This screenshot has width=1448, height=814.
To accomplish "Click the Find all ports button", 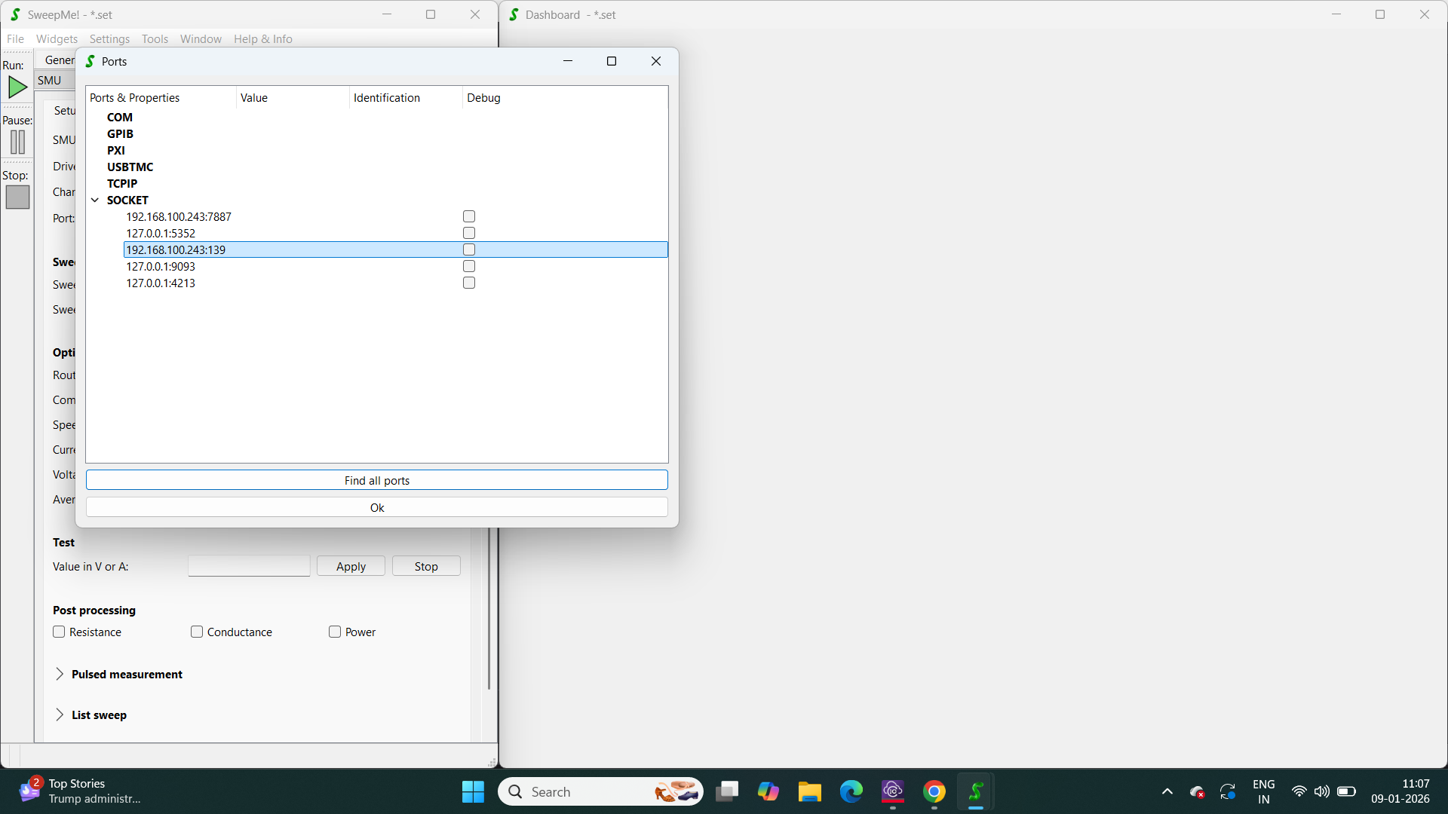I will [376, 480].
